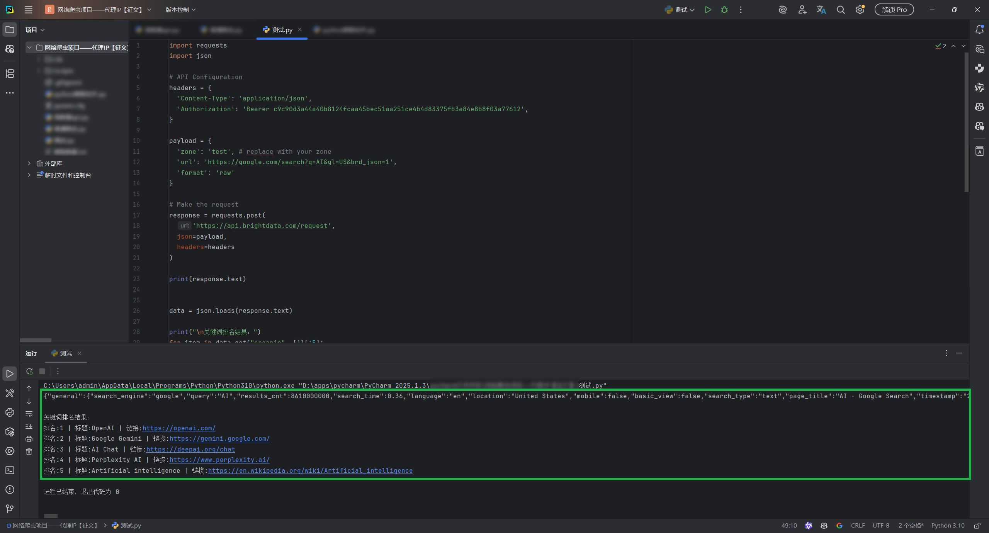Toggle the Project tool window folder icon
Viewport: 989px width, 533px height.
coord(10,29)
